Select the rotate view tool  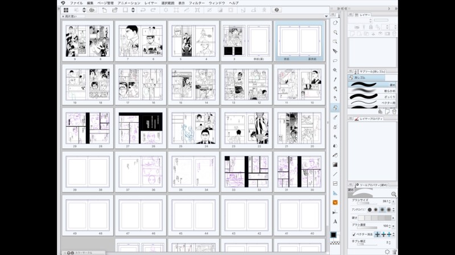point(335,23)
